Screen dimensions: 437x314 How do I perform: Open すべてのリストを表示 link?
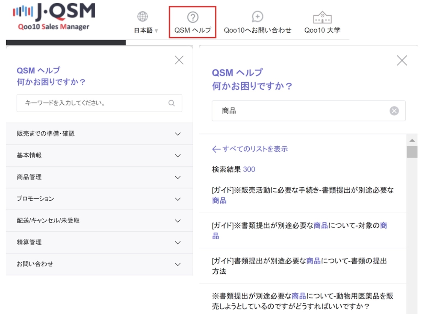[255, 149]
